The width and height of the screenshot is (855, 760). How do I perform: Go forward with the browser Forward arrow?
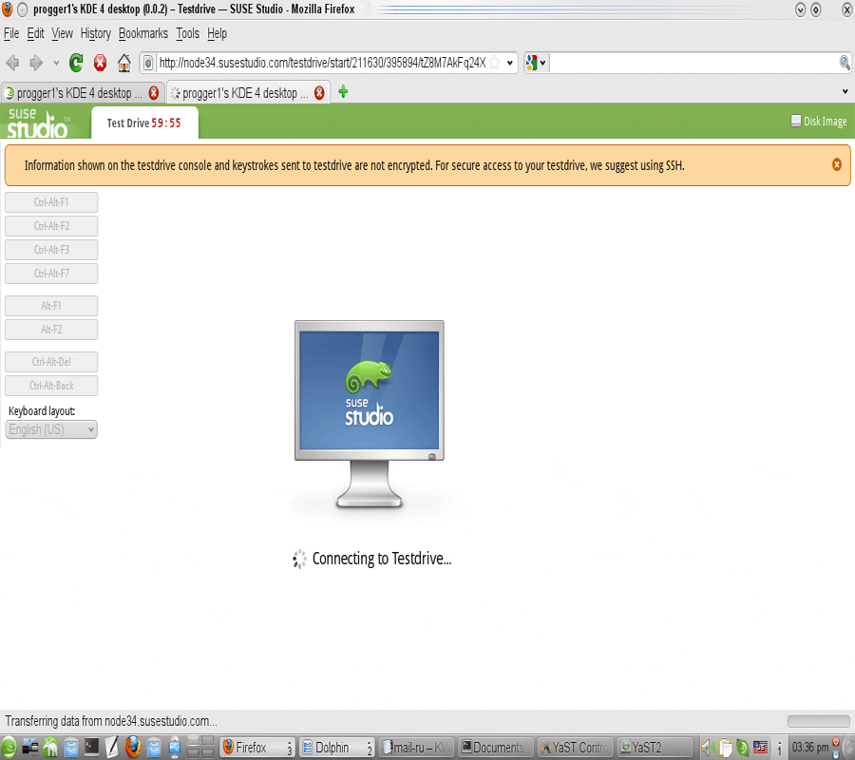[x=36, y=64]
